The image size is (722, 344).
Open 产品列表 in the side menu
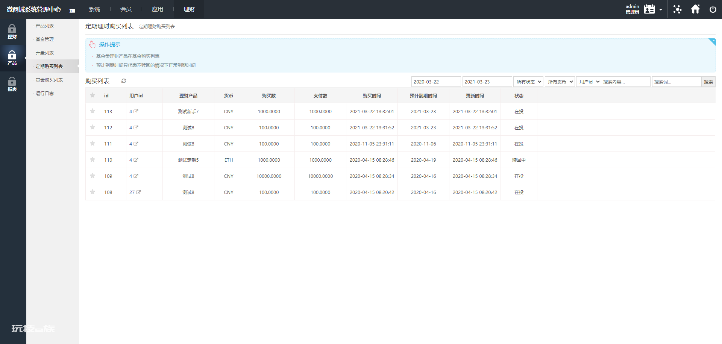[45, 26]
